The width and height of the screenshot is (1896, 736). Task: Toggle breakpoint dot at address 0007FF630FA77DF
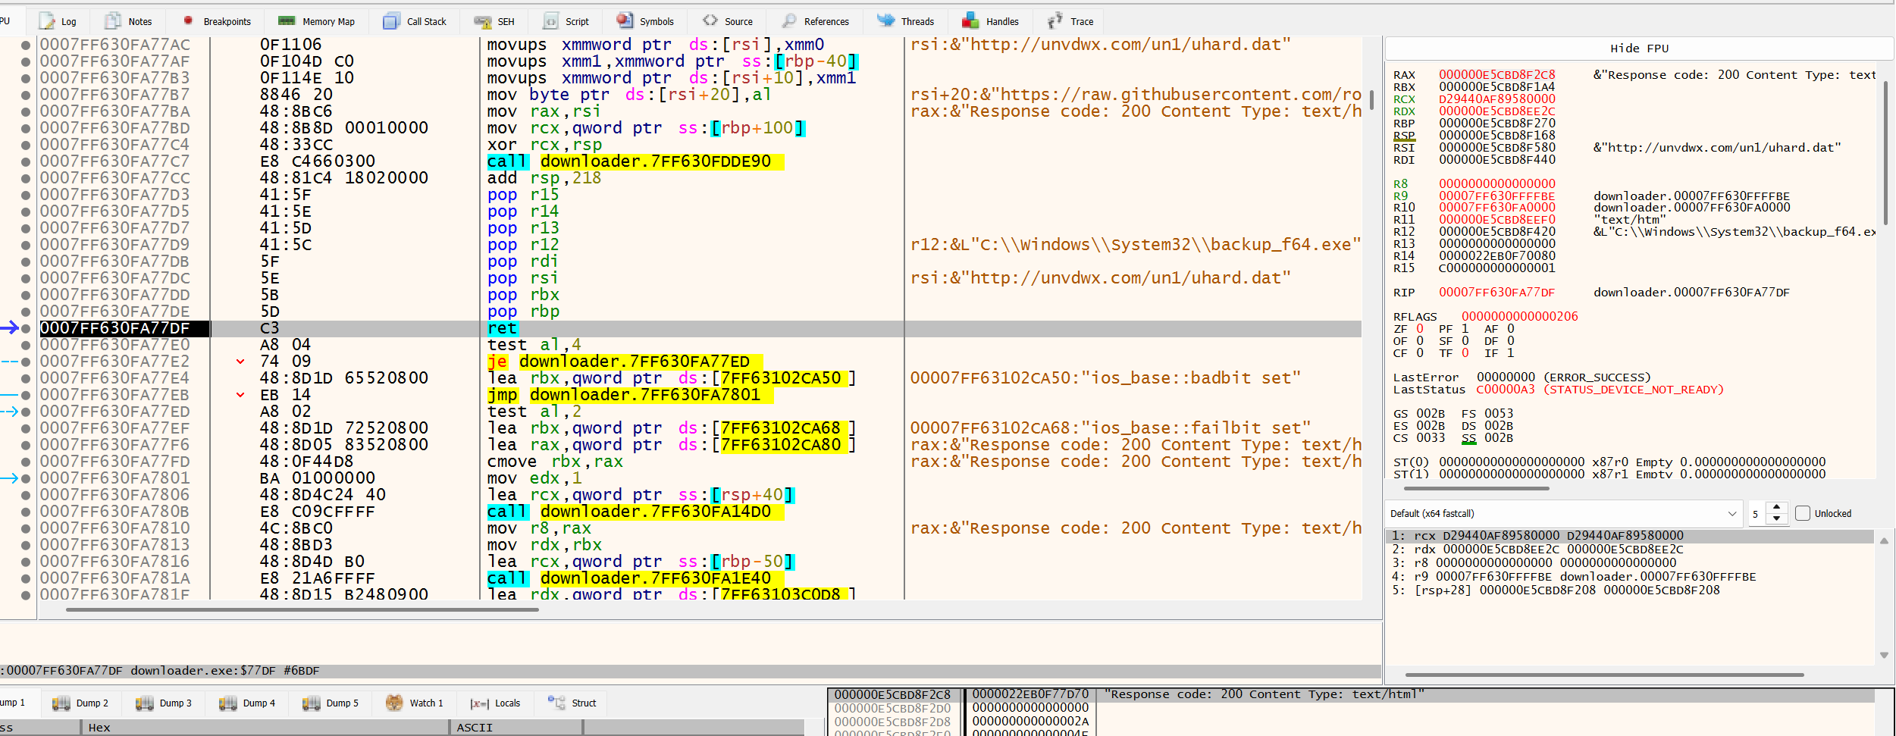point(26,328)
